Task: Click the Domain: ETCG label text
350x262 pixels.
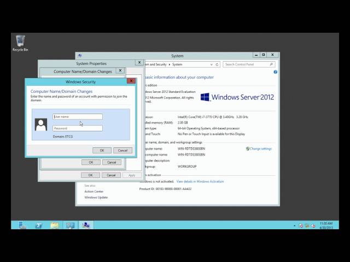Action: point(63,136)
